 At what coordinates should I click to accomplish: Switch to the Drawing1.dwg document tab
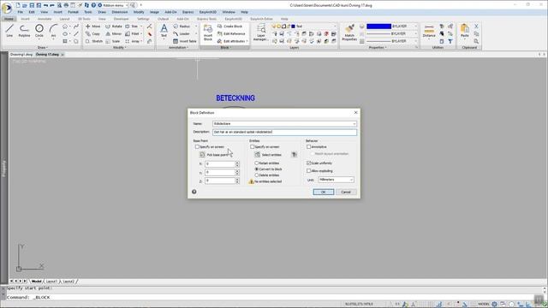click(x=21, y=55)
